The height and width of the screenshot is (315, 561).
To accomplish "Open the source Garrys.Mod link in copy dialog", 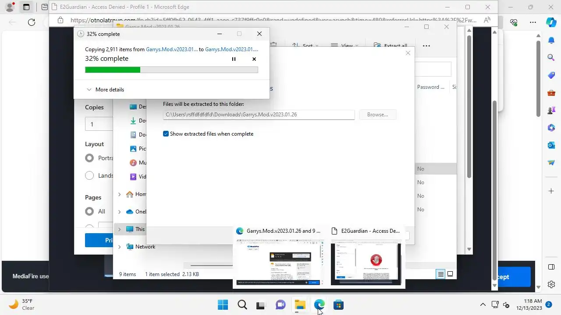I will 172,49.
